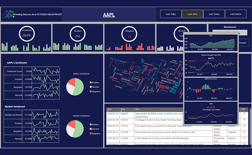Click the AAPL ticker title
This screenshot has height=155, width=252.
(x=109, y=15)
